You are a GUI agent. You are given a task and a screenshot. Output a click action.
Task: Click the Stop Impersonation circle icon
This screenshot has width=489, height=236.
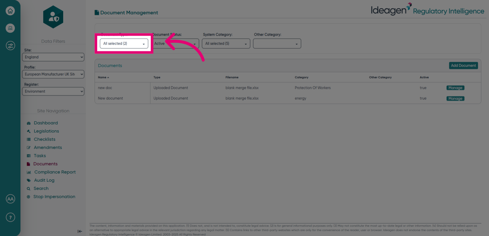click(29, 197)
